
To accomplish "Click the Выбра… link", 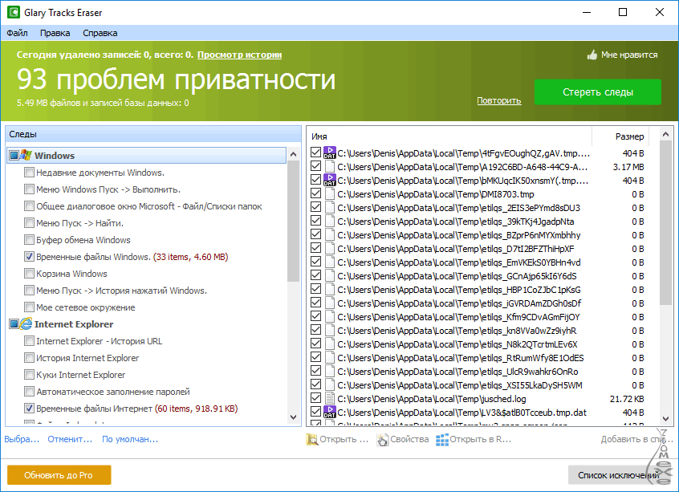I will click(x=22, y=439).
